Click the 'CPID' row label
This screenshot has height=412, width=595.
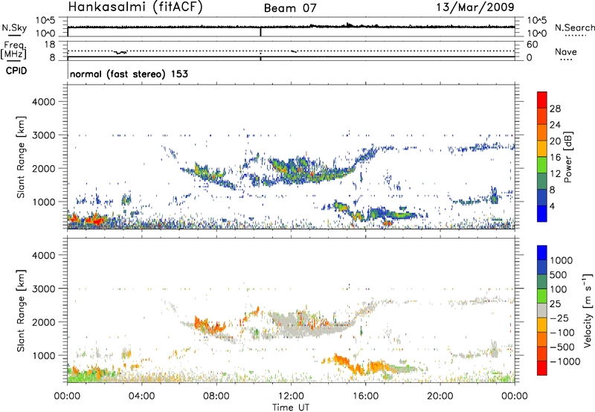(16, 71)
